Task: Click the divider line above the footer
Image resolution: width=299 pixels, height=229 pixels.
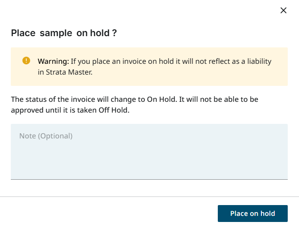Action: (149, 196)
